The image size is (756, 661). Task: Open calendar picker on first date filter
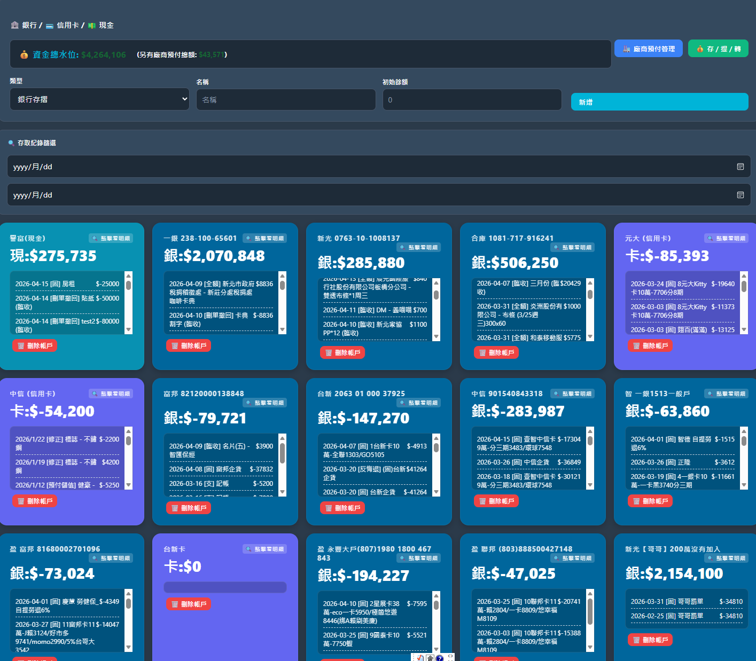pos(740,167)
